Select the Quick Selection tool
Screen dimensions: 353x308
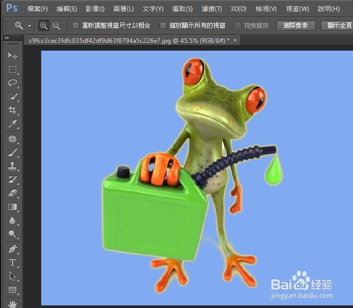[13, 97]
